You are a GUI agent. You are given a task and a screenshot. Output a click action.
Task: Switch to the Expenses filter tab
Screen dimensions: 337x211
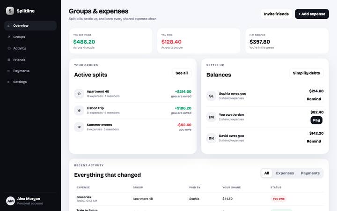click(285, 173)
